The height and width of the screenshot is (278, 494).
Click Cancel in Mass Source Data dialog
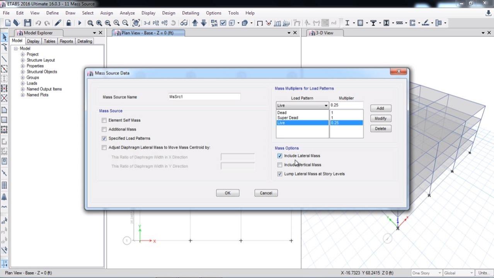pos(266,193)
